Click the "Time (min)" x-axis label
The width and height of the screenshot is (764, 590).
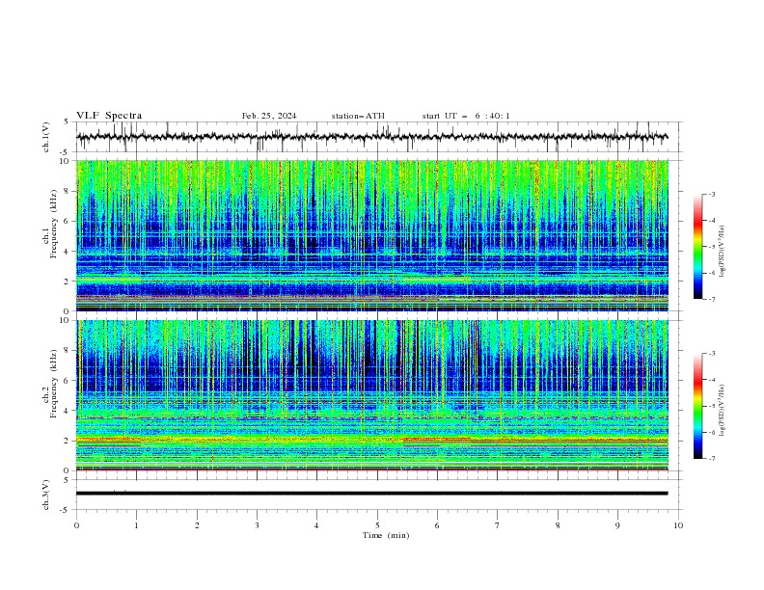[386, 535]
